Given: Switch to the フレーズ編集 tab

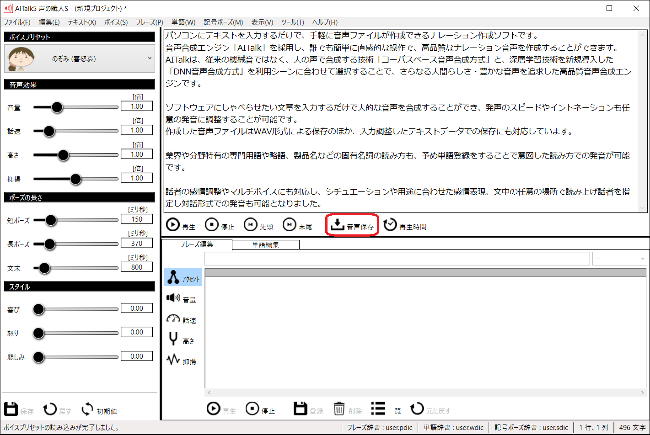Looking at the screenshot, I should [x=197, y=244].
